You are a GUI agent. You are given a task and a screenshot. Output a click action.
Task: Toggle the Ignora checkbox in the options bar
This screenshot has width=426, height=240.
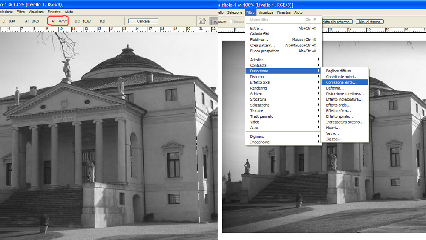(x=231, y=21)
